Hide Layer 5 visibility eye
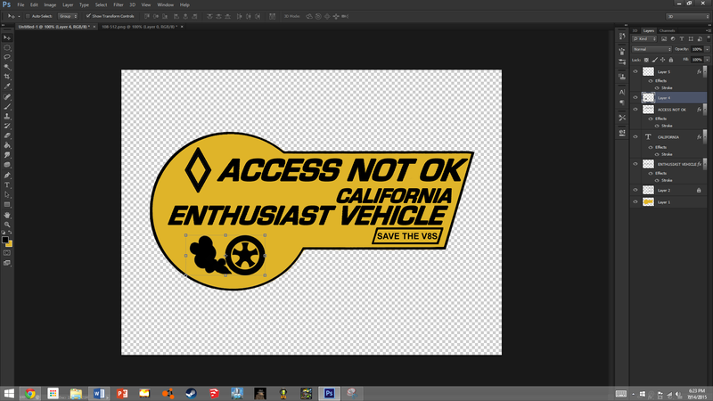The height and width of the screenshot is (401, 713). click(635, 71)
